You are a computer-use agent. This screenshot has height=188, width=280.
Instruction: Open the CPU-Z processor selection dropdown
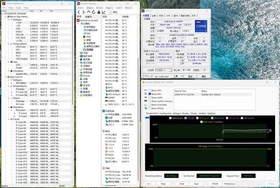click(x=164, y=70)
